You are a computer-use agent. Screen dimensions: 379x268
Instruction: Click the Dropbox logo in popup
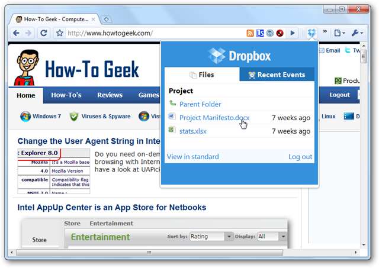click(239, 56)
